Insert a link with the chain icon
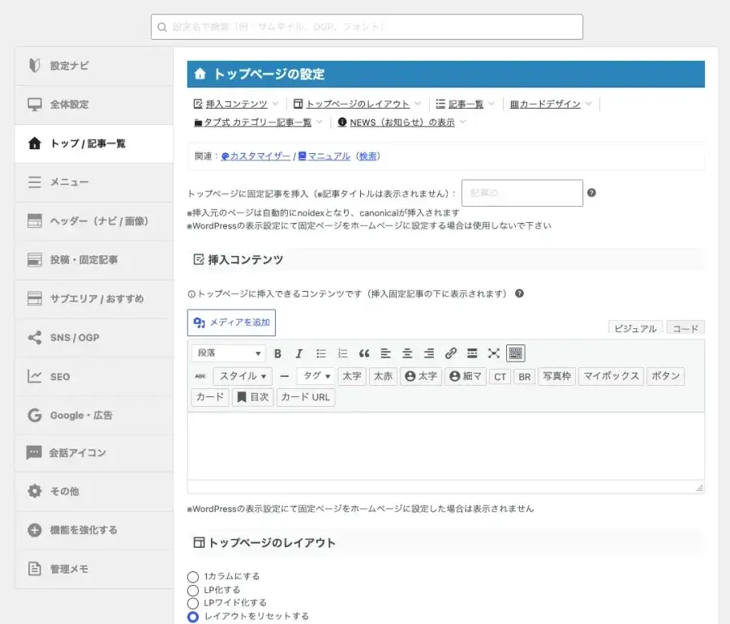730x624 pixels. click(x=450, y=354)
